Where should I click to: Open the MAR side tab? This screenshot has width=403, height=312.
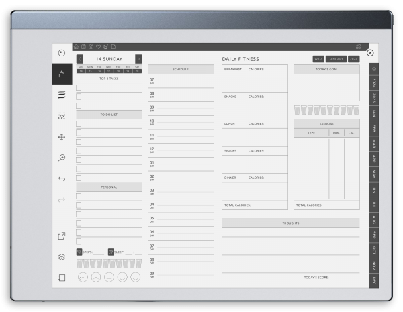click(374, 144)
